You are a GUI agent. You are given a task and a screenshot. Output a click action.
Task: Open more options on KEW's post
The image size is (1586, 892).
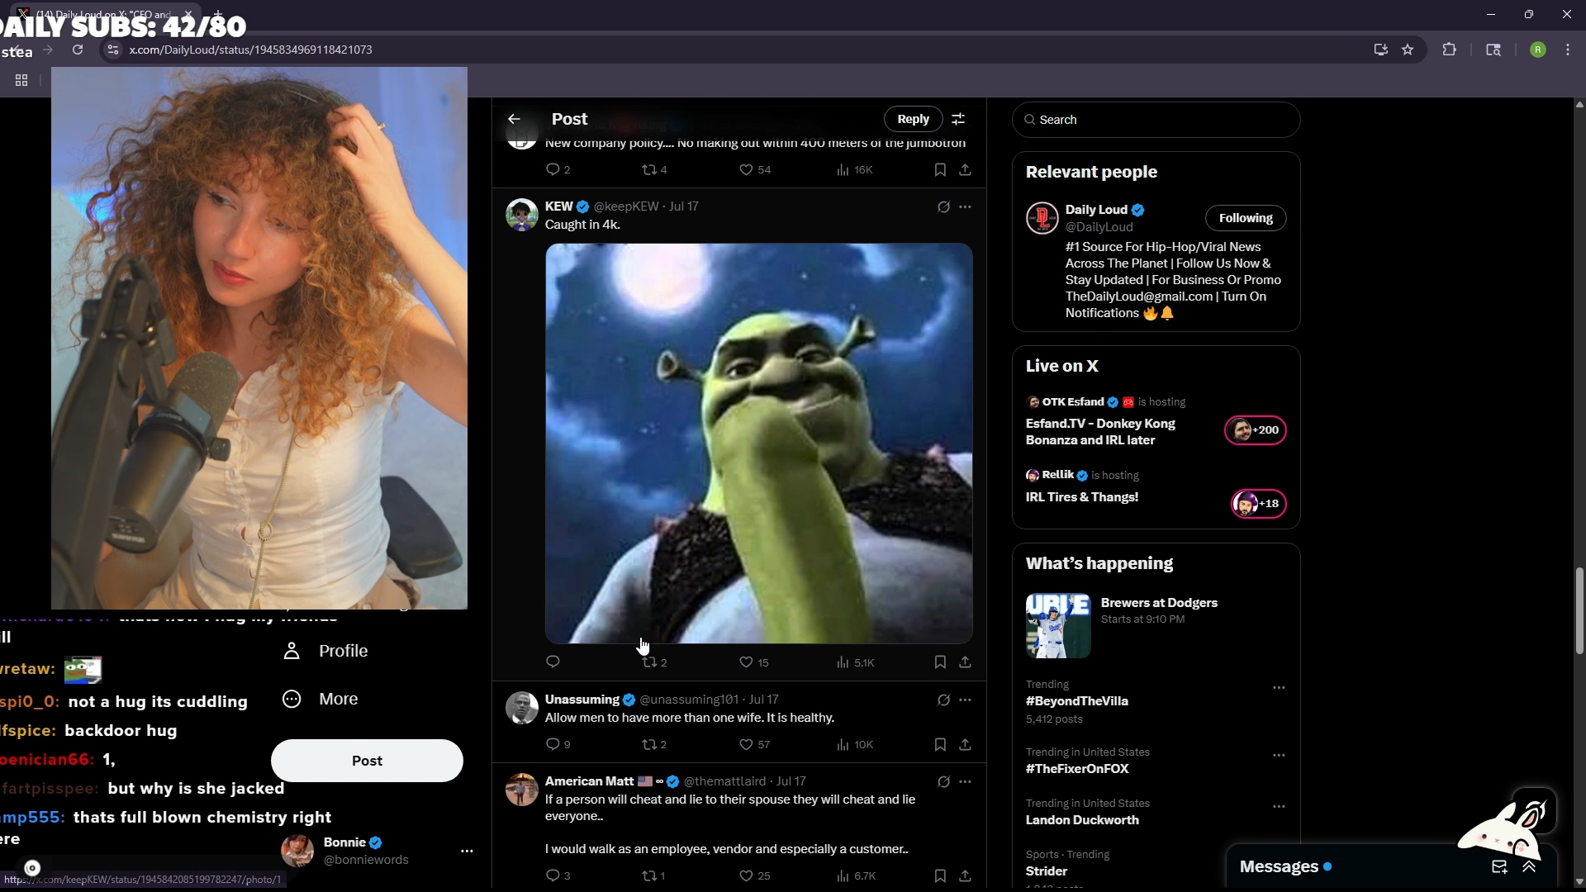tap(965, 206)
